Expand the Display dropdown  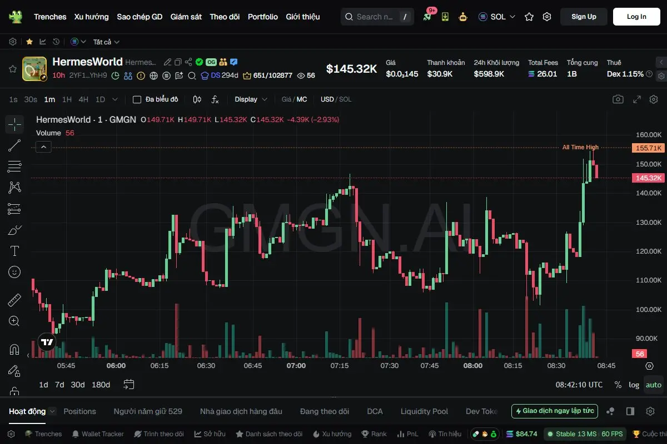pyautogui.click(x=251, y=99)
